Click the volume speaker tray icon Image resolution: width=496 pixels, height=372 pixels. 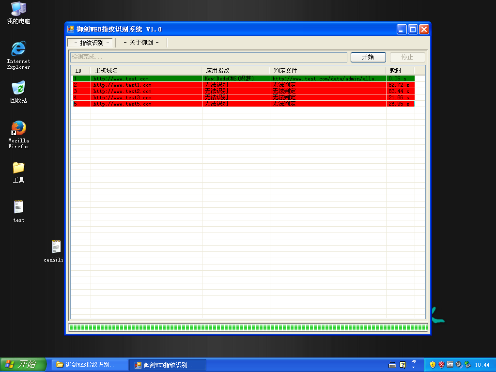coord(458,365)
